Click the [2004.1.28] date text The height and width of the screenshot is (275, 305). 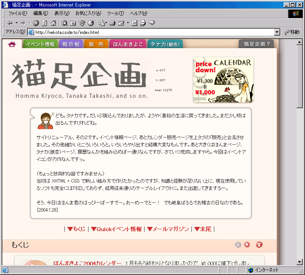click(47, 210)
